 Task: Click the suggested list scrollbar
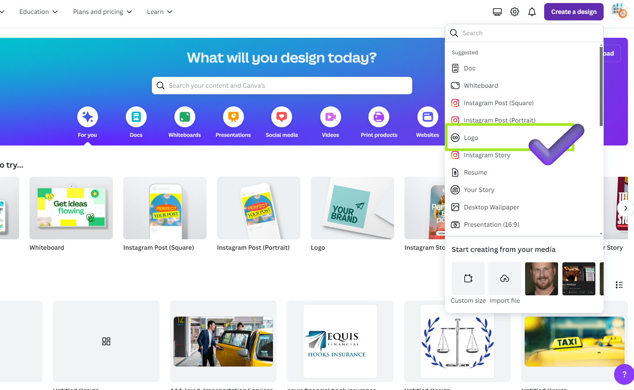(x=601, y=86)
